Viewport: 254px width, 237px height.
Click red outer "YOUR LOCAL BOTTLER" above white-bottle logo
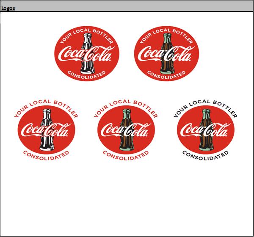coord(46,105)
